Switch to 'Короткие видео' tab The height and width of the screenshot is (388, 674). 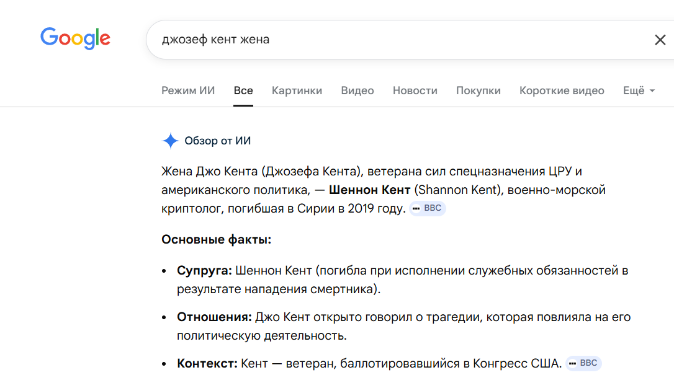[562, 90]
